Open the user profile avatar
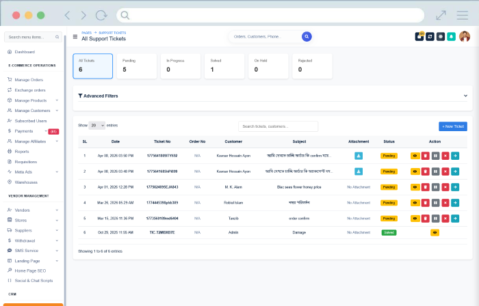Screen dimensions: 479x306 pos(465,36)
